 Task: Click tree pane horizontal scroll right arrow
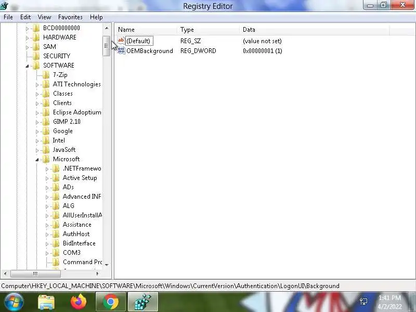click(97, 274)
